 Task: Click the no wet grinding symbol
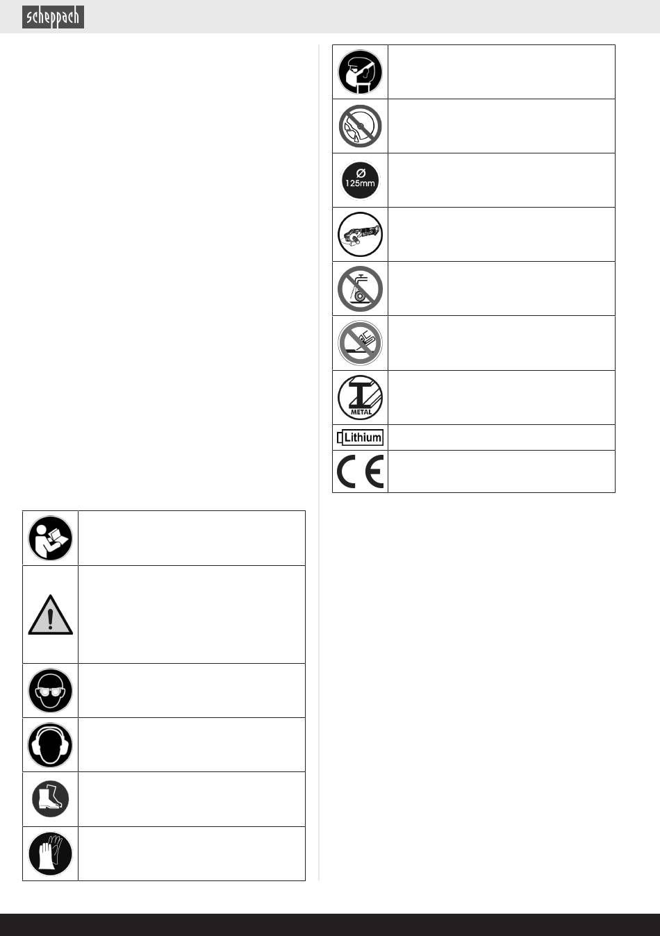pos(360,289)
